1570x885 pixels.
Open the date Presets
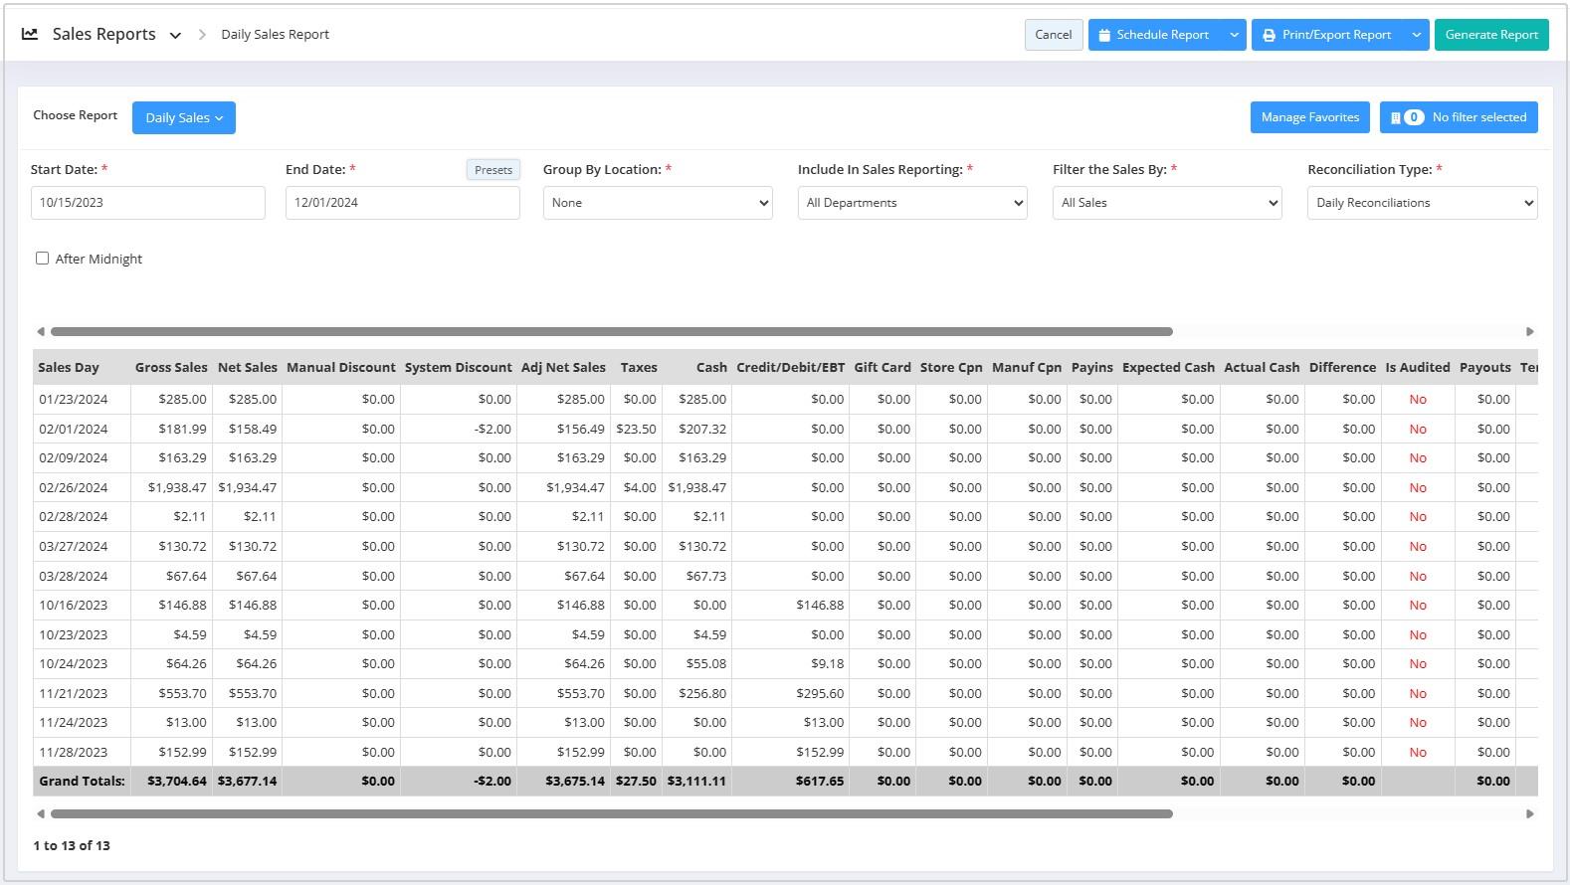tap(493, 170)
